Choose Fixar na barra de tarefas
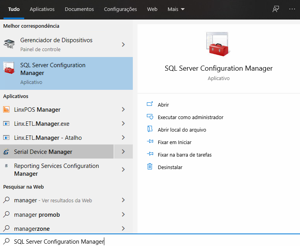This screenshot has height=246, width=300. point(184,155)
